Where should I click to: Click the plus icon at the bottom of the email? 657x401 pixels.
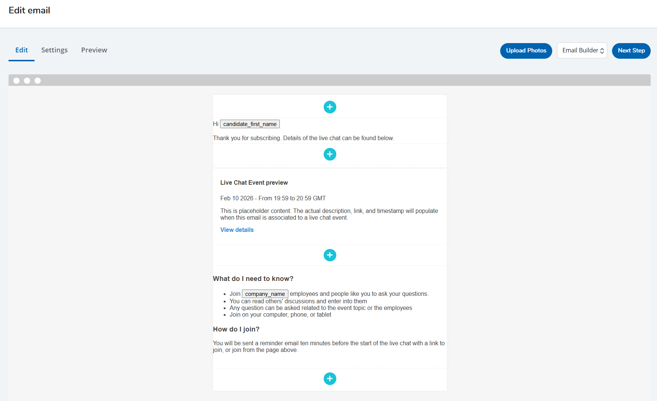(x=330, y=378)
